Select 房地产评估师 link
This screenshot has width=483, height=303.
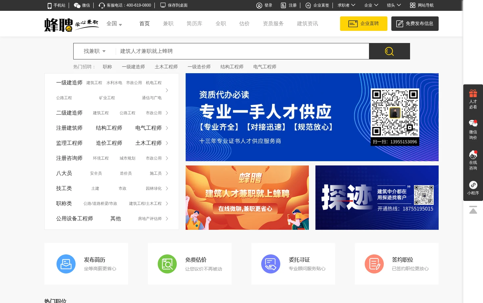[x=150, y=219]
